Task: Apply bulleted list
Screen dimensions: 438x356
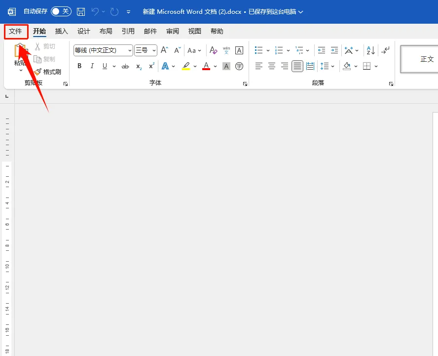Action: (258, 50)
